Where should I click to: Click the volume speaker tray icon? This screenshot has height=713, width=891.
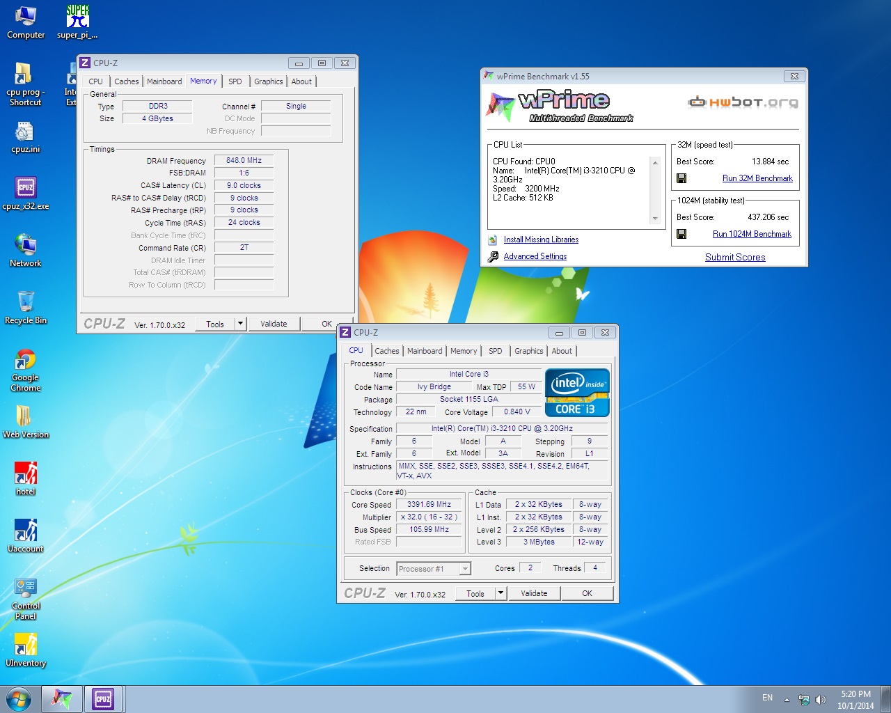pos(821,700)
